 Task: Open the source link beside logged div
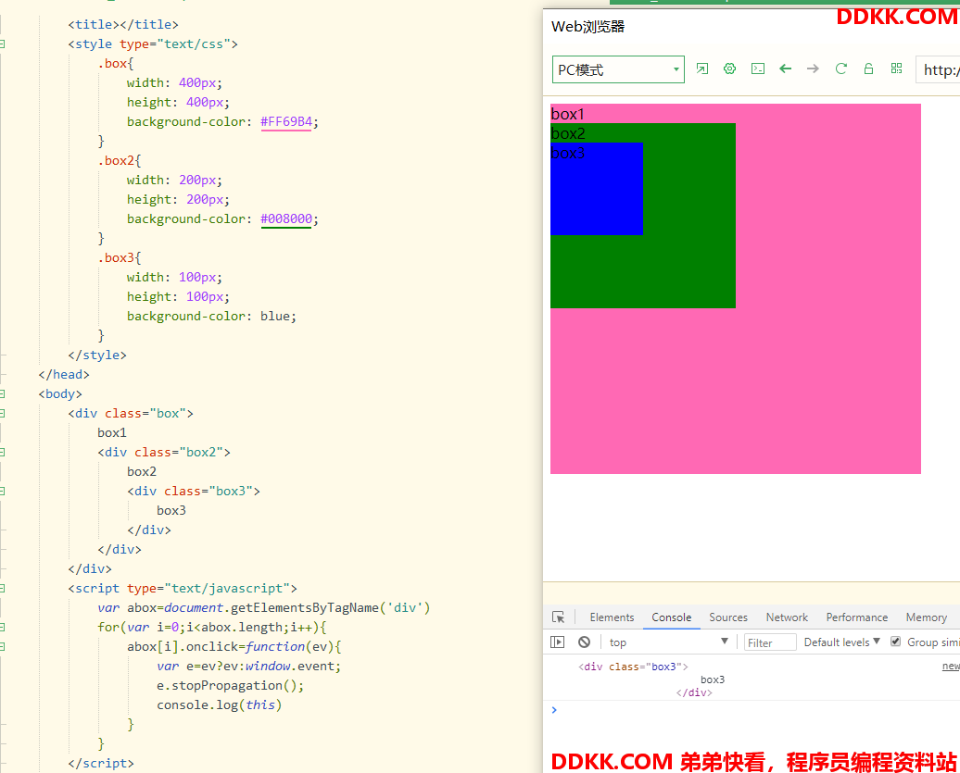pyautogui.click(x=951, y=666)
